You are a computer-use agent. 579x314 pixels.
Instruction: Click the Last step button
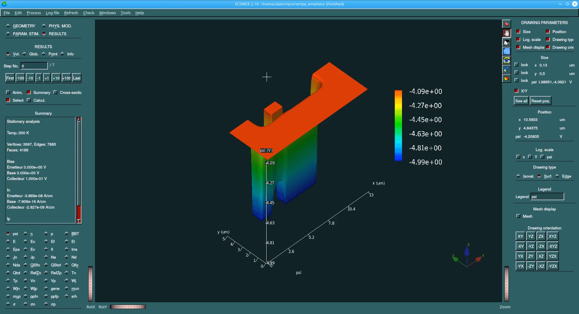77,78
